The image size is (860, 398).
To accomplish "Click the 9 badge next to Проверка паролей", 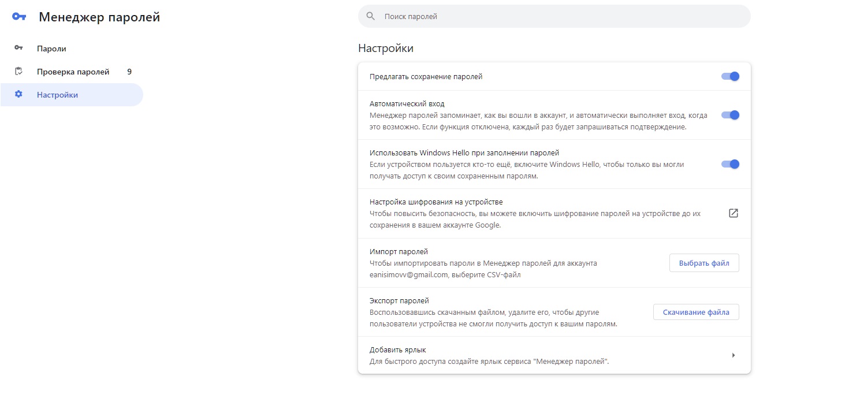I will coord(129,72).
